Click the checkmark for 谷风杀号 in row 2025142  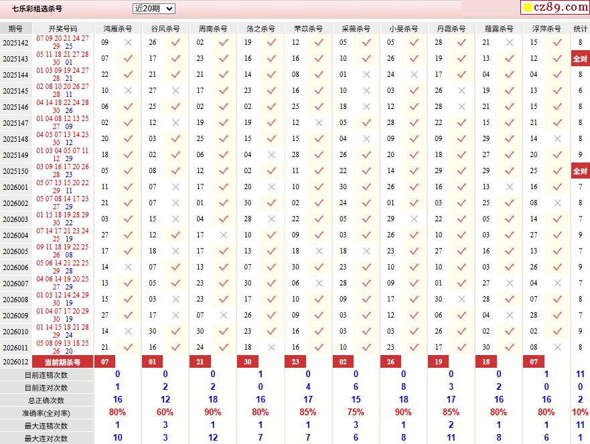pyautogui.click(x=175, y=42)
